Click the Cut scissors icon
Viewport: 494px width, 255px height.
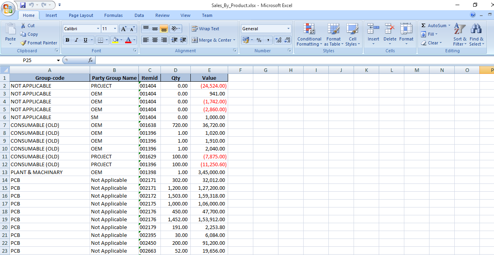(x=23, y=26)
